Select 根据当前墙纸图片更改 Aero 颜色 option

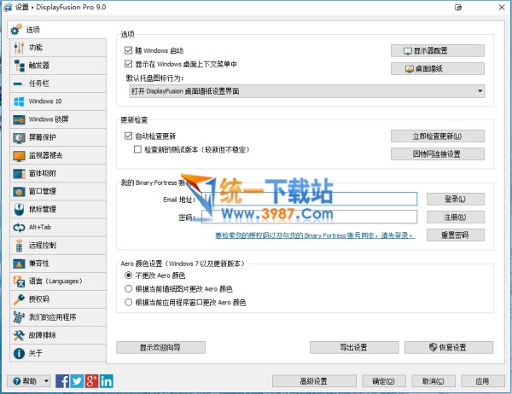tap(128, 289)
